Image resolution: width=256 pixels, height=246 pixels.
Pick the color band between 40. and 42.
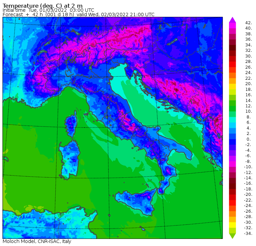pyautogui.click(x=232, y=26)
